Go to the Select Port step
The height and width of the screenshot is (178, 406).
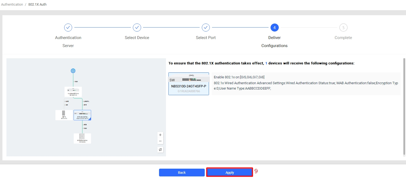coord(206,28)
